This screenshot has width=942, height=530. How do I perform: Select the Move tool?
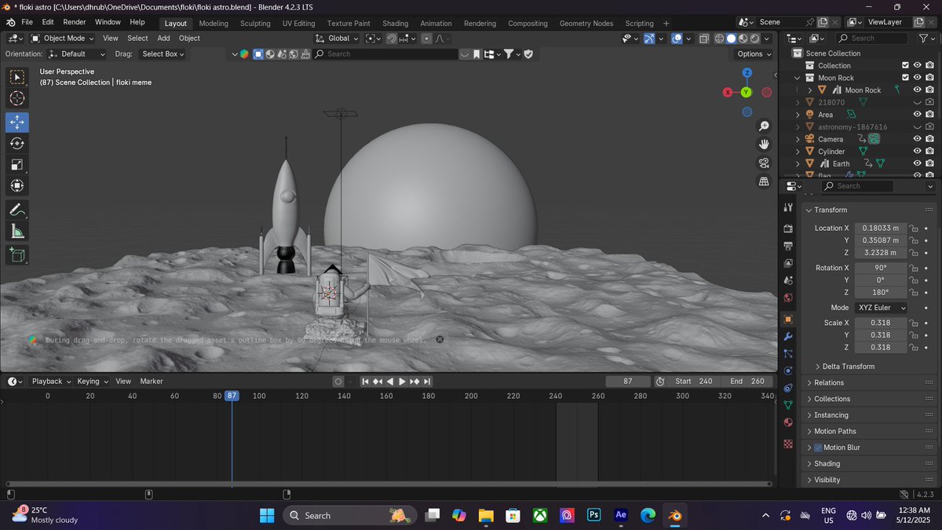(17, 122)
